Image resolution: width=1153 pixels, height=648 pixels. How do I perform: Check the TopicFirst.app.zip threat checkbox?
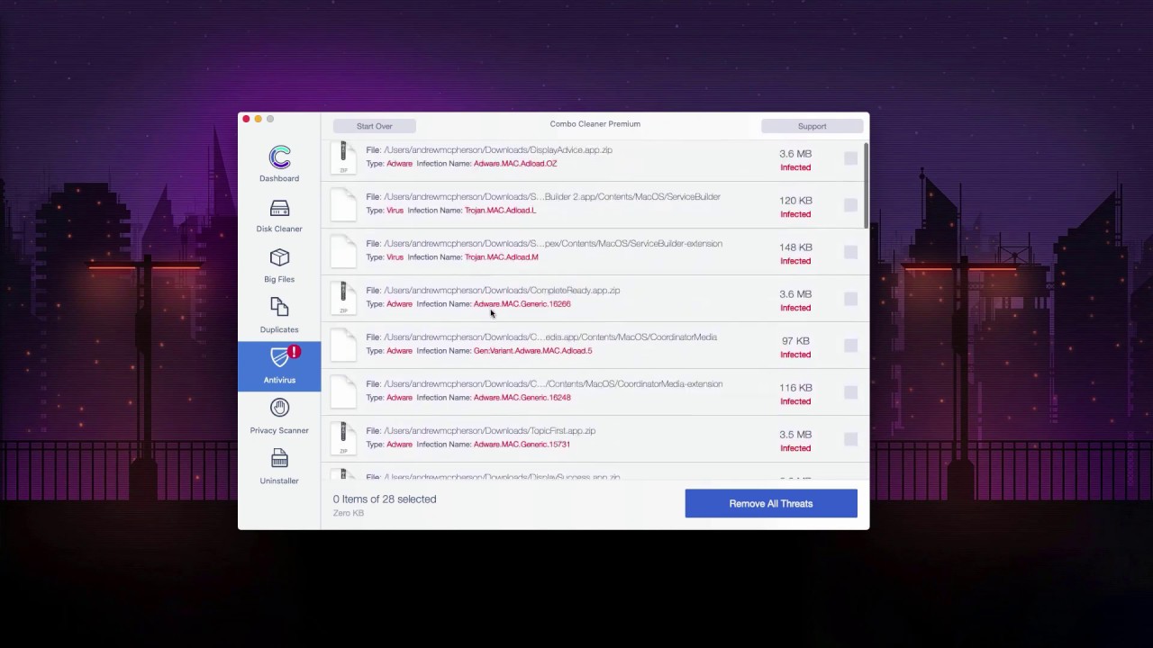pos(850,439)
